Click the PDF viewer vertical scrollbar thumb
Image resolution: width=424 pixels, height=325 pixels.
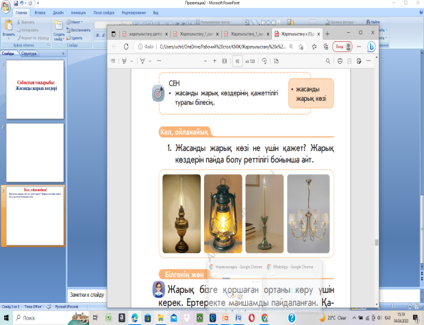coord(376,242)
